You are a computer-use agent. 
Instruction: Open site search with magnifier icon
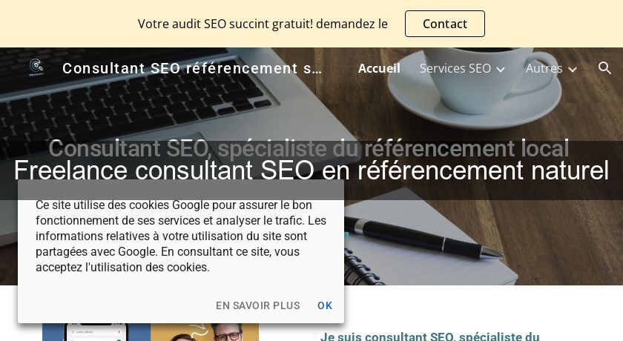click(x=604, y=68)
